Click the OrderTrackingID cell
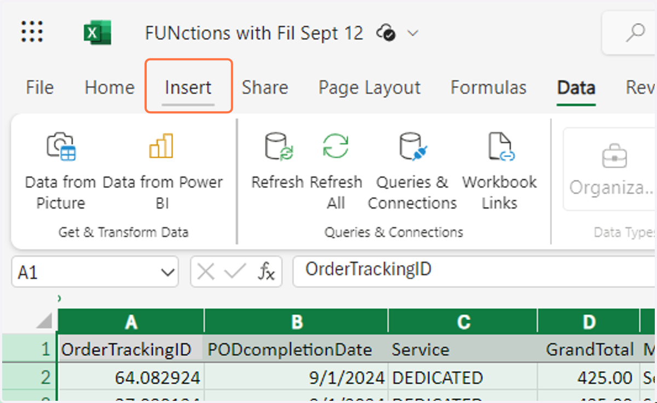The width and height of the screenshot is (657, 403). pos(131,349)
